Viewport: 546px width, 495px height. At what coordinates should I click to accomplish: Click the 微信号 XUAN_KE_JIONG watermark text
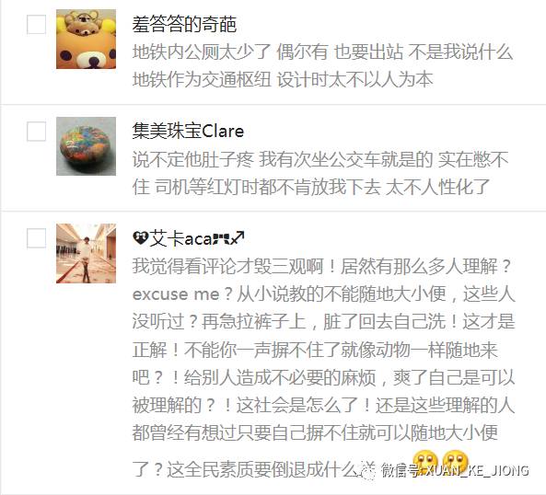pyautogui.click(x=455, y=470)
